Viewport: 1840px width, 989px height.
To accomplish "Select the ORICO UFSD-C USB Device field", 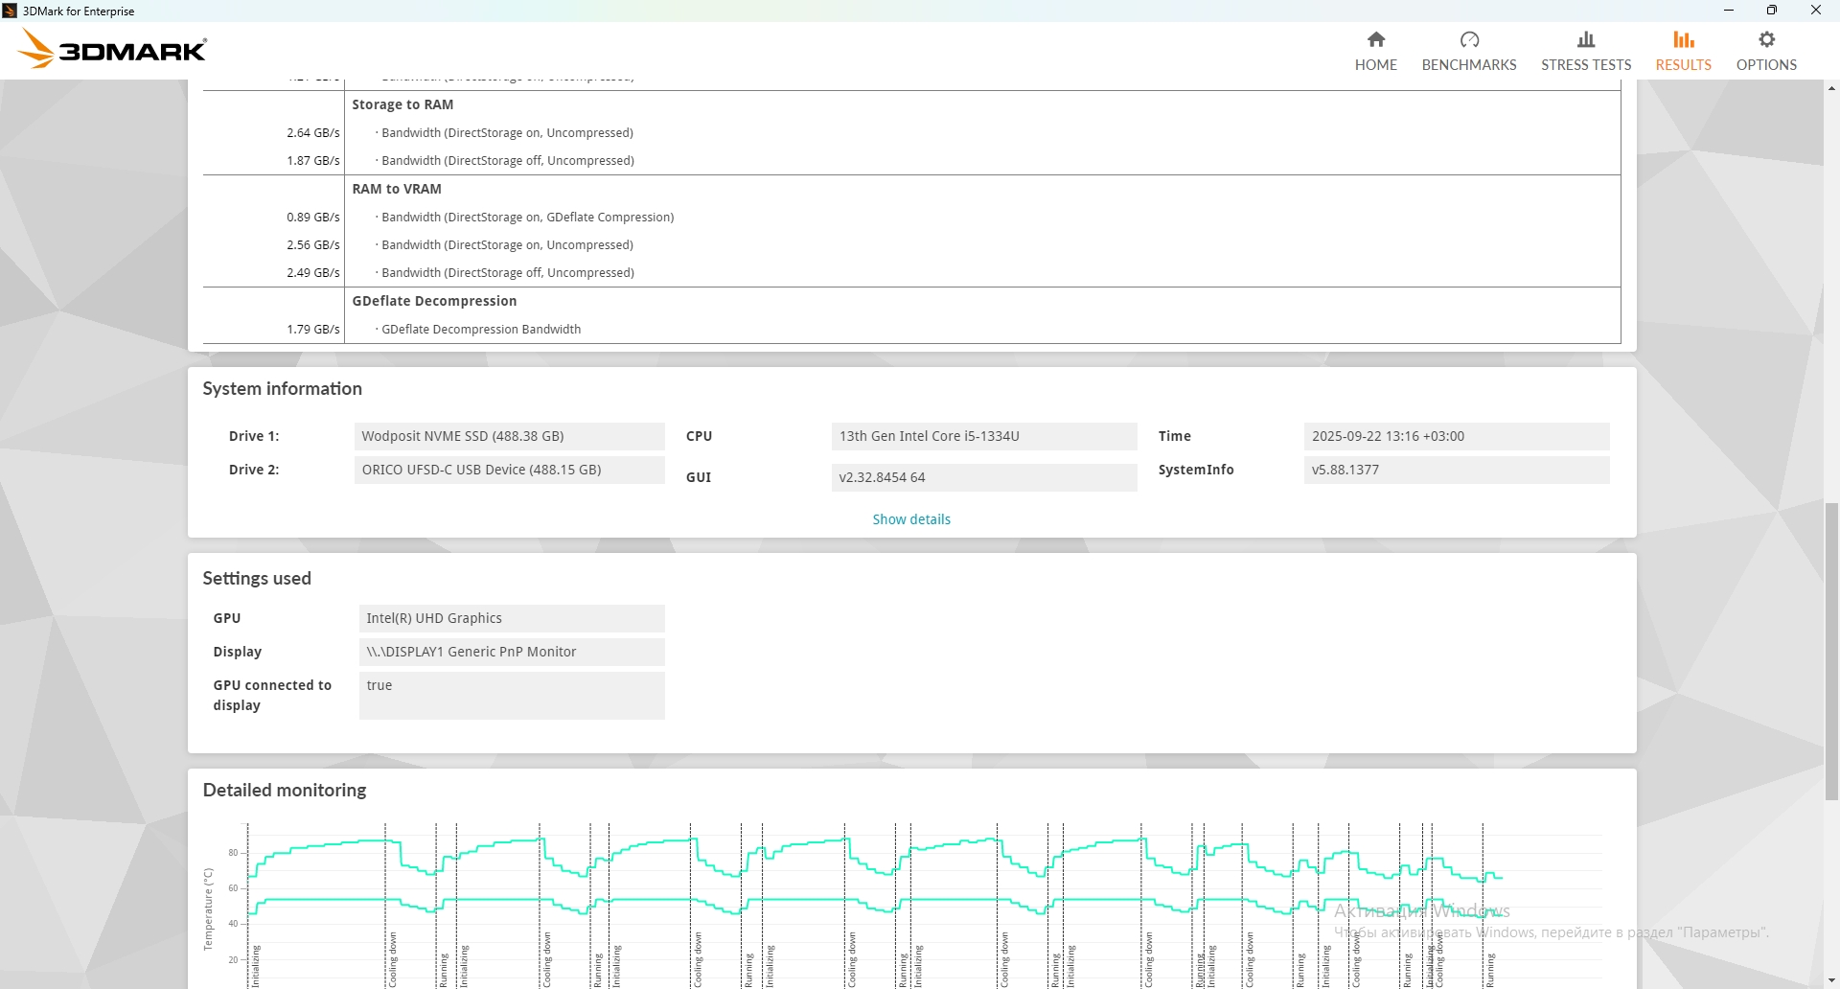I will point(509,470).
